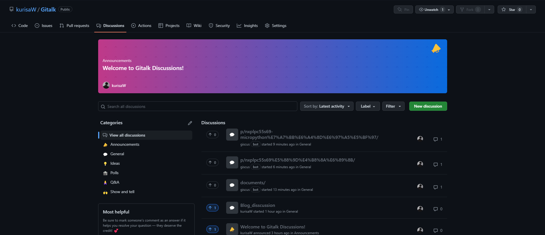545x235 pixels.
Task: Upvote the documents/ discussion
Action: 212,185
